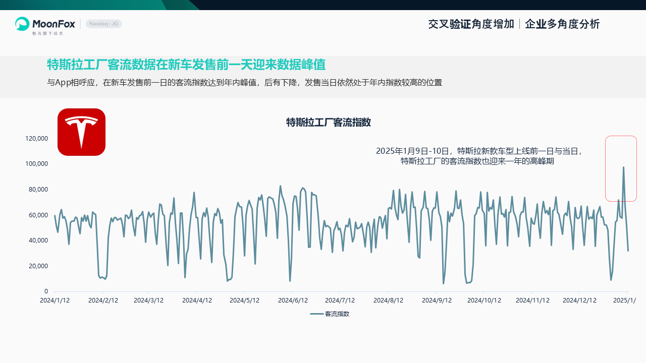Viewport: 646px width, 363px height.
Task: Click the 2024/6/12 x-axis date label
Action: [x=292, y=300]
